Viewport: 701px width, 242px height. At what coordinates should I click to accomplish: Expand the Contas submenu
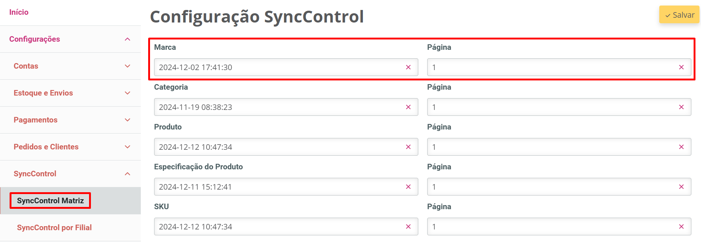(x=127, y=66)
